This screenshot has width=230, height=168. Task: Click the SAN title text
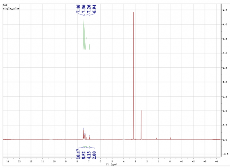[x=5, y=5]
